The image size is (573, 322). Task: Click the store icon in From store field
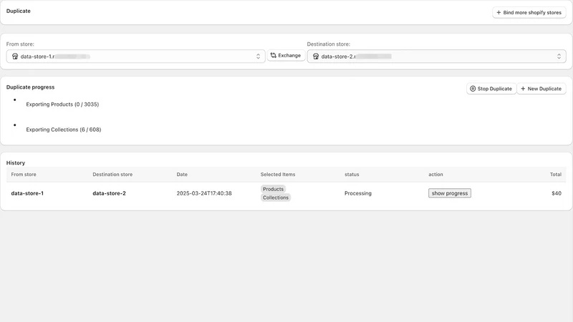point(15,57)
